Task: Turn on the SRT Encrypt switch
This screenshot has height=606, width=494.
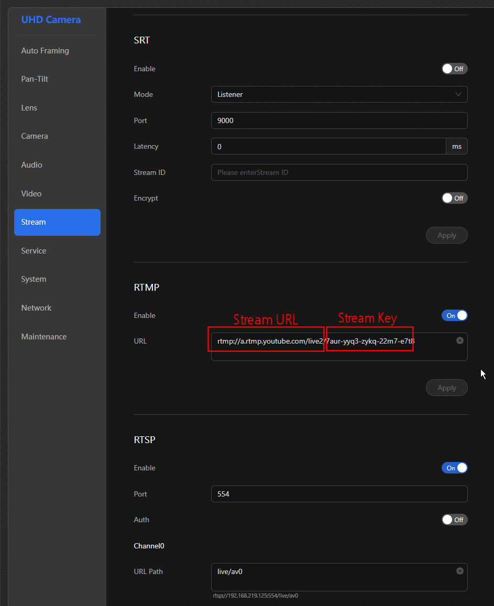Action: click(x=455, y=199)
